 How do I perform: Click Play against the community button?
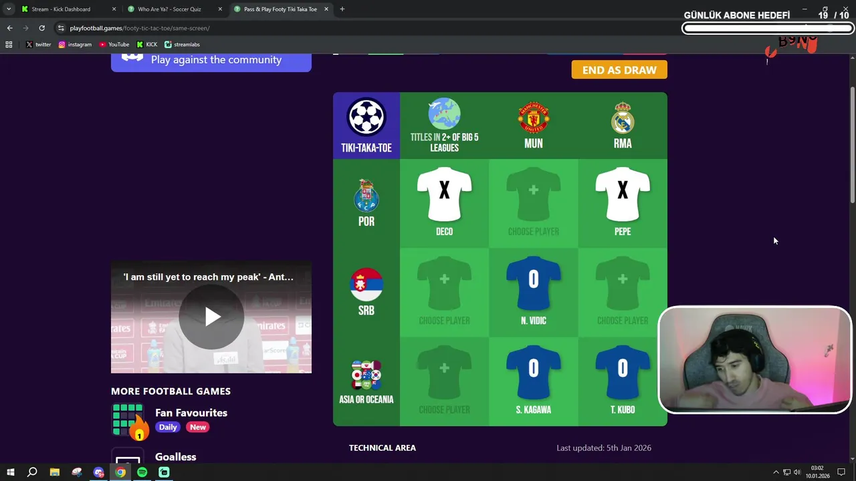[211, 59]
